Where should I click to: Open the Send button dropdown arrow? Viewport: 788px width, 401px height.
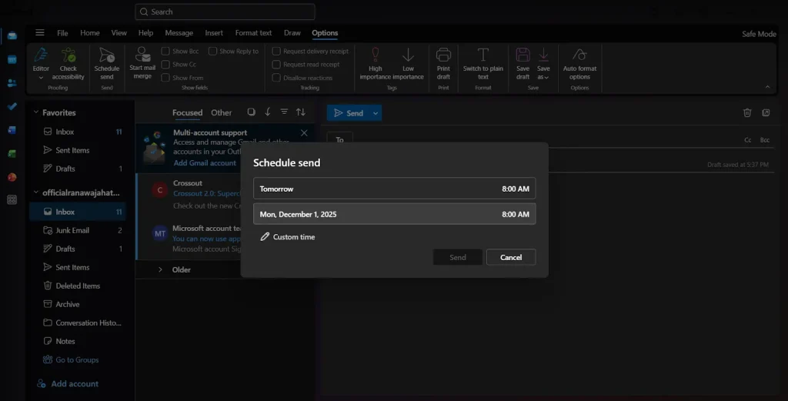(x=376, y=113)
